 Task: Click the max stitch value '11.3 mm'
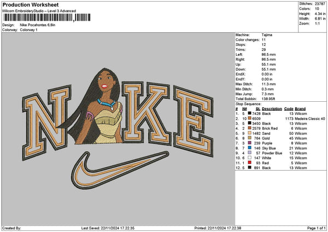coord(267,84)
